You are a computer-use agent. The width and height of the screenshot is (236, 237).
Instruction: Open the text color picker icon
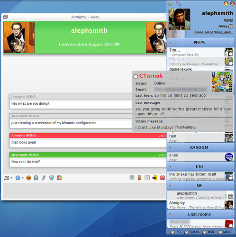point(59,178)
